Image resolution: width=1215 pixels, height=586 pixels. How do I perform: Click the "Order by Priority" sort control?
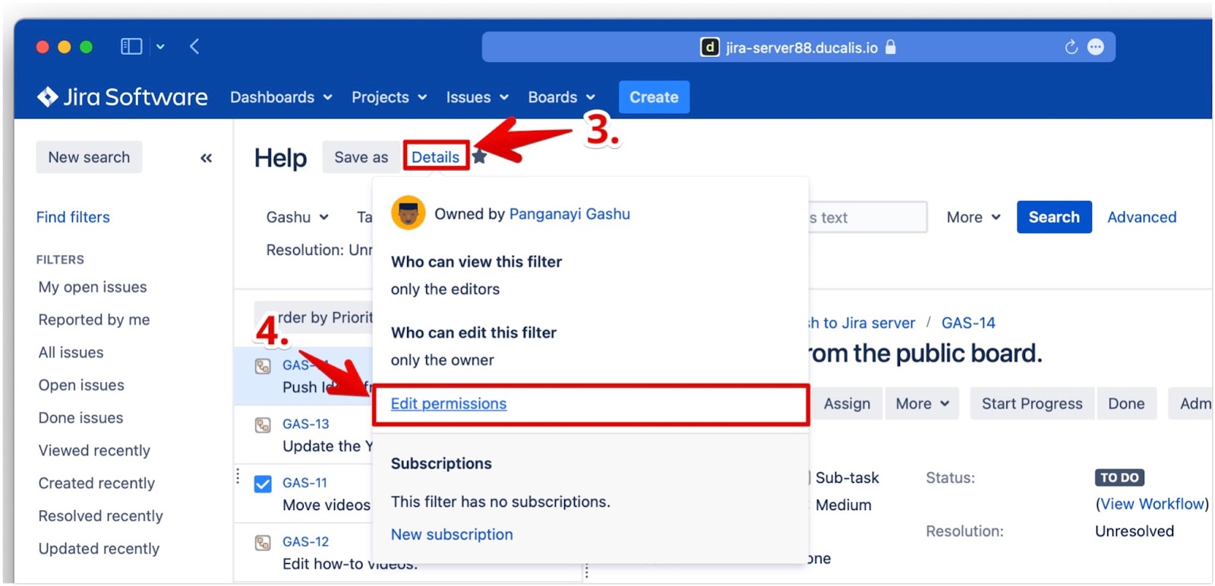click(314, 317)
